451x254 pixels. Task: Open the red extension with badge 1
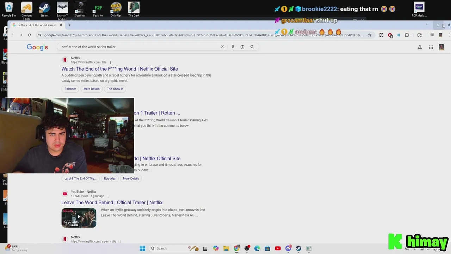coord(390,35)
